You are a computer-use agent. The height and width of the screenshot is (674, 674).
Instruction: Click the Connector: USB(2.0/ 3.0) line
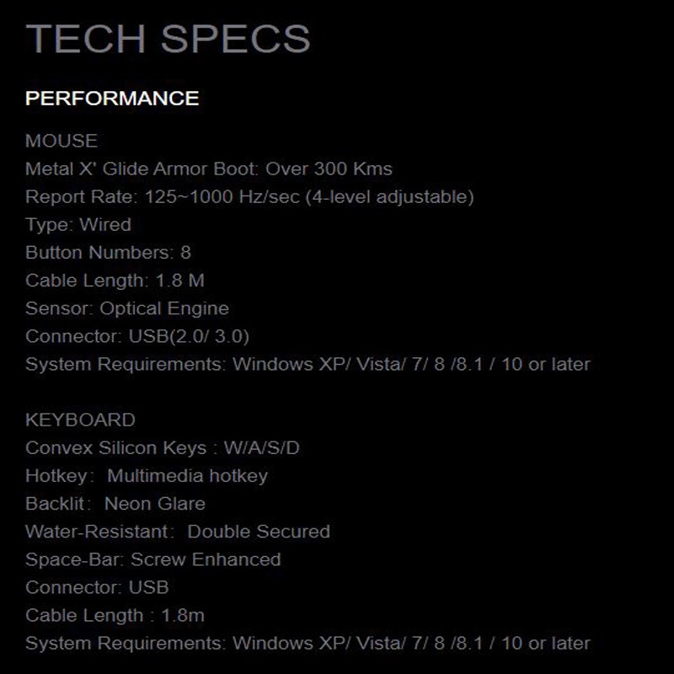click(137, 336)
